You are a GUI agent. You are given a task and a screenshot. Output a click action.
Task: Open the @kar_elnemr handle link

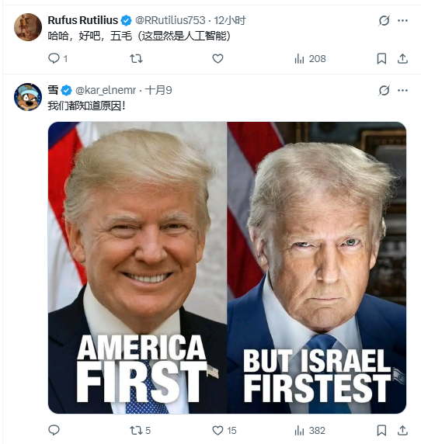tap(106, 90)
